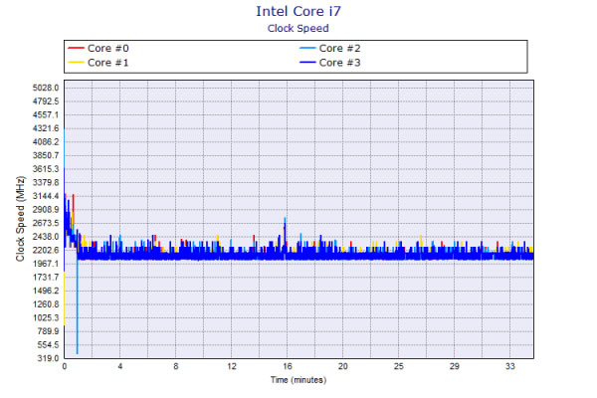The image size is (597, 398).
Task: Click the 5028.0 y-axis label
Action: (46, 88)
